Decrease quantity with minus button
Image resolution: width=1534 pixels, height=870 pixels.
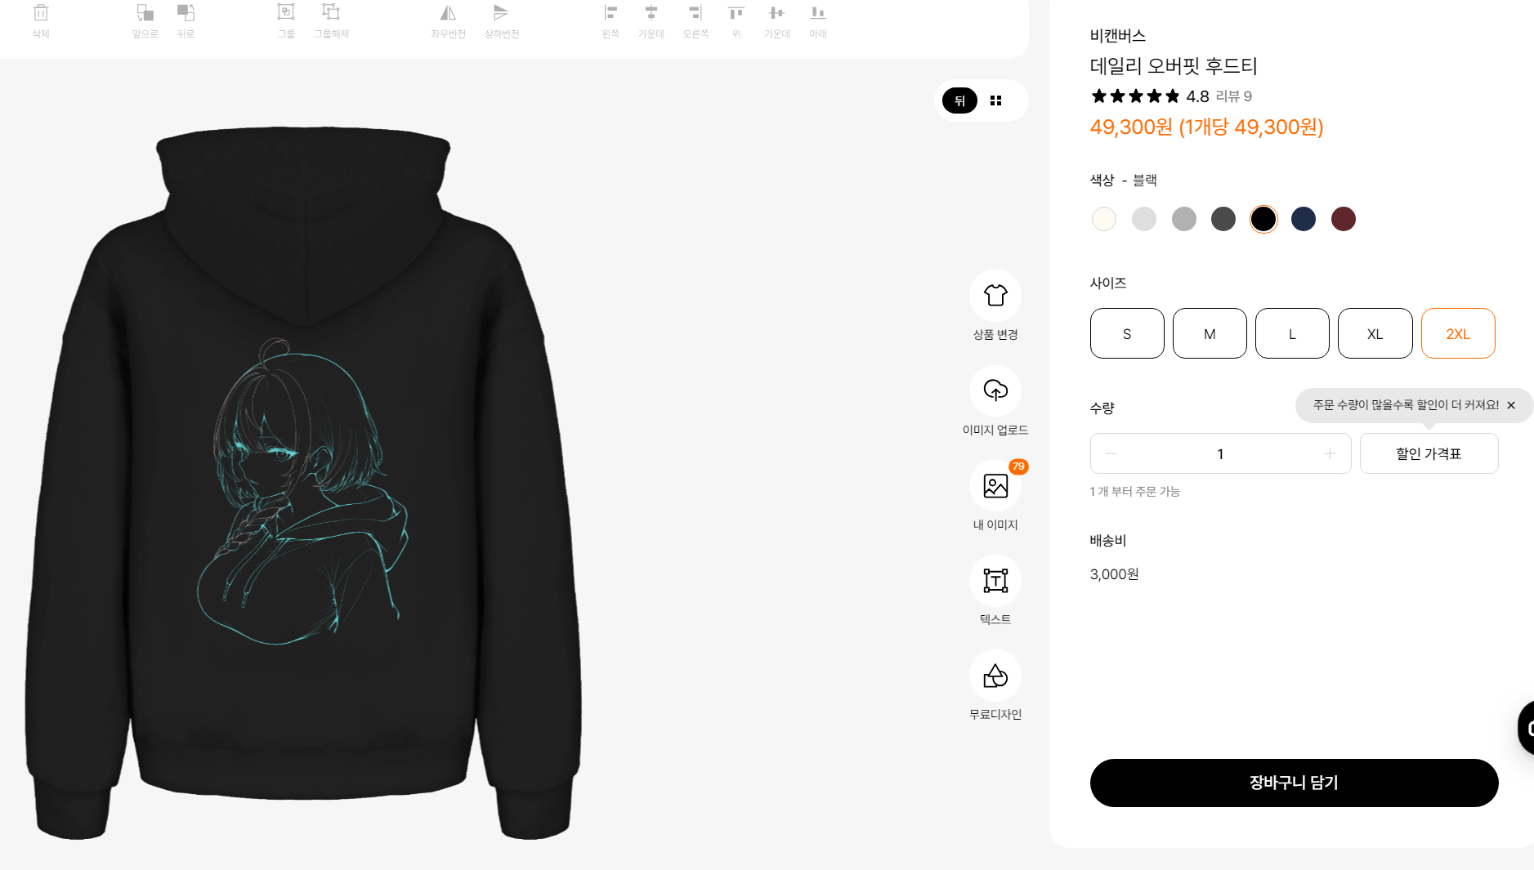coord(1111,453)
